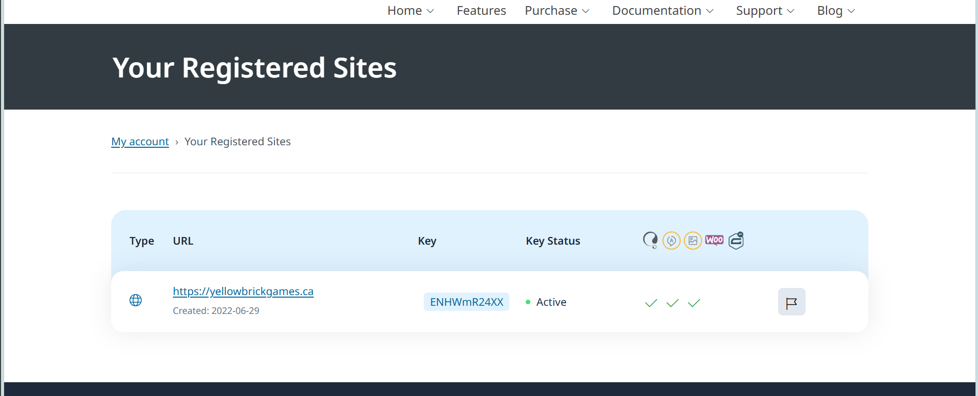Click the checkmark below the letter A icon
This screenshot has width=978, height=396.
coord(673,303)
